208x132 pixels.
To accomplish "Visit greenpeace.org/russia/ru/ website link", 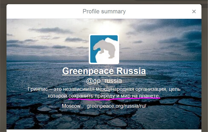I will 116,106.
